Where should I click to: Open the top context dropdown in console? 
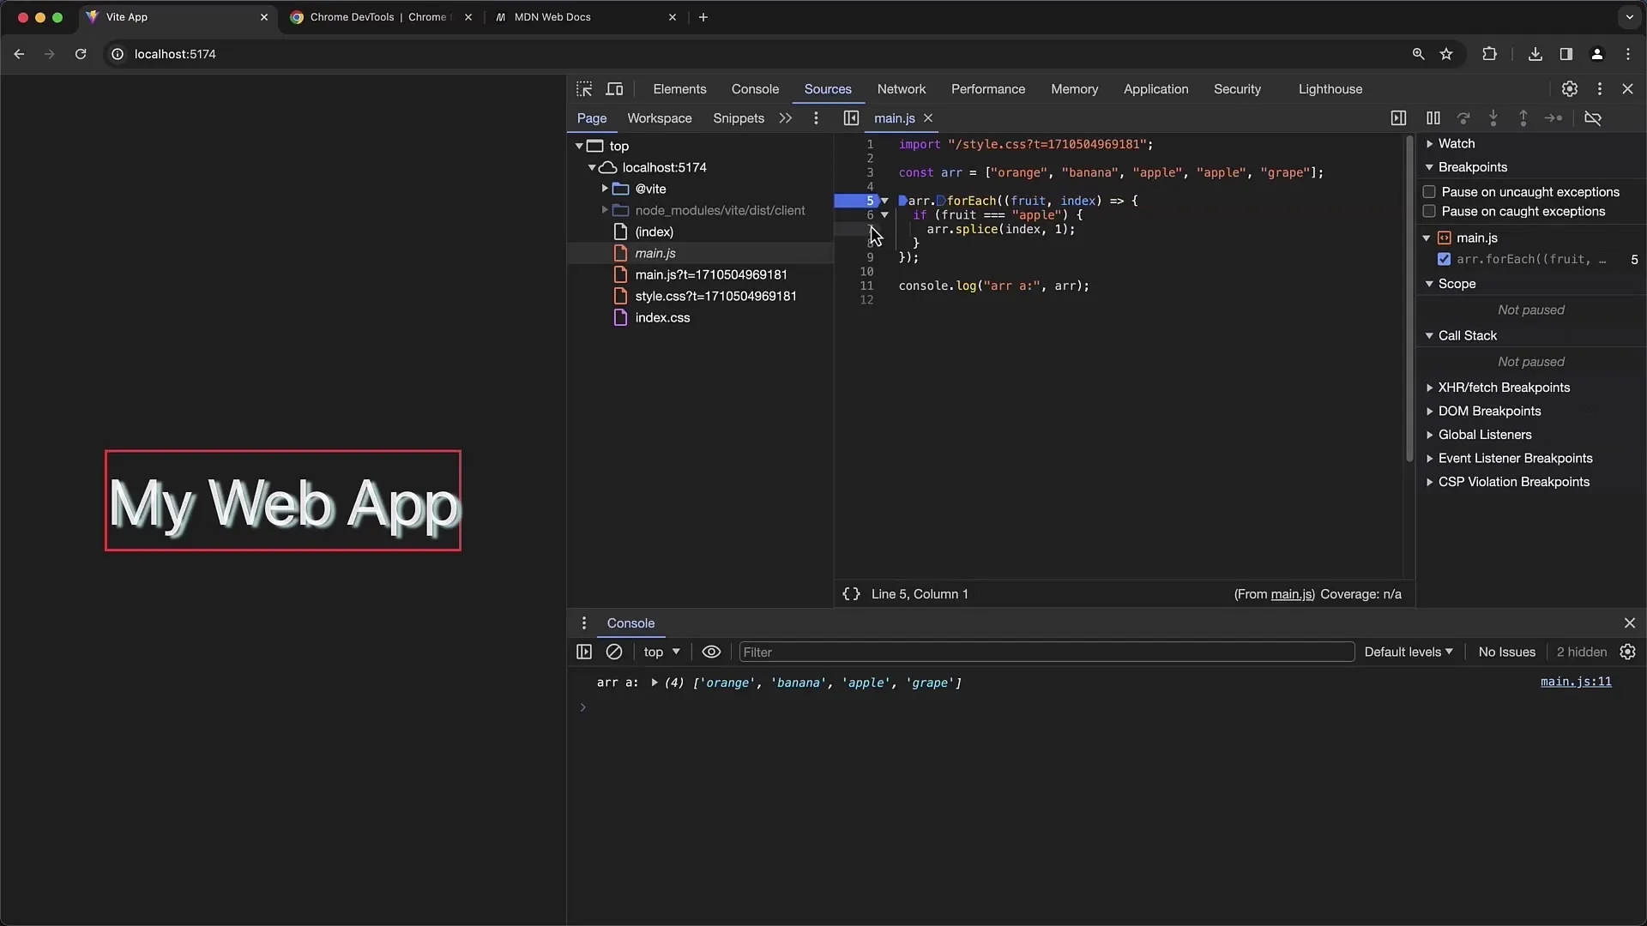pos(662,652)
